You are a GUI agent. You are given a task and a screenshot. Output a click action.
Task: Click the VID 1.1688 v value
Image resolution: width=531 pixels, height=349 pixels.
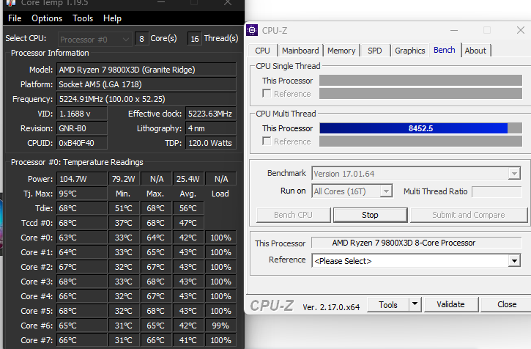pos(82,114)
